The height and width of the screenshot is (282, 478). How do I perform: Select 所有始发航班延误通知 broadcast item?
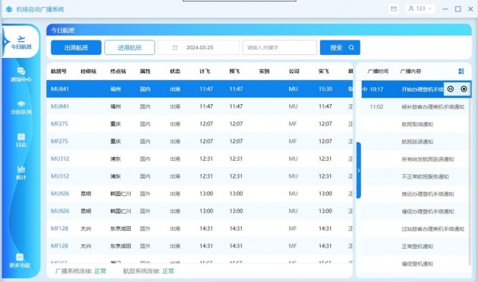pos(428,159)
